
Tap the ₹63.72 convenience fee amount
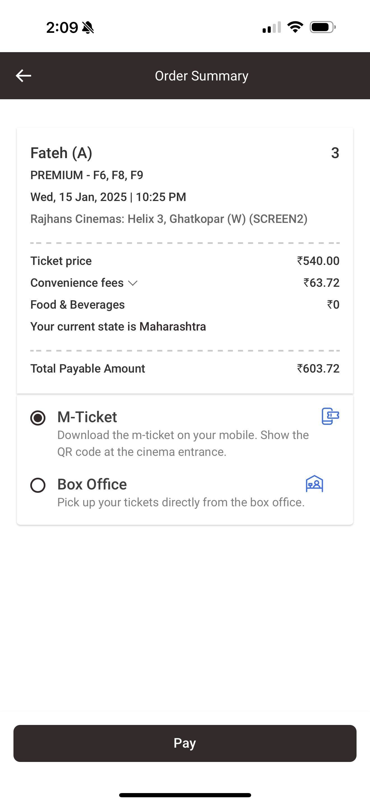click(x=321, y=283)
